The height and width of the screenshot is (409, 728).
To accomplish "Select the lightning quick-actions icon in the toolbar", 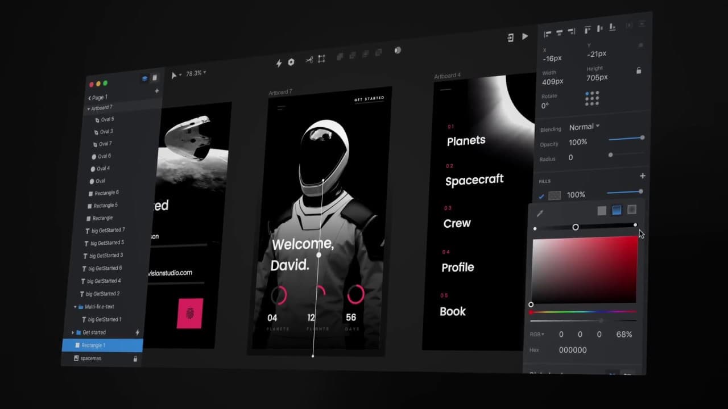I will point(279,62).
